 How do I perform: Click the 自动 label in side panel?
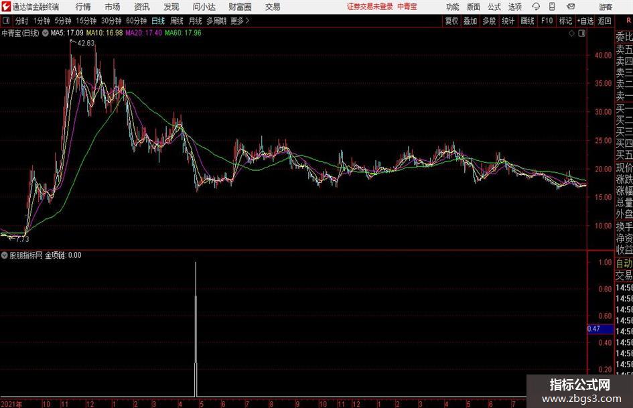tap(624, 263)
